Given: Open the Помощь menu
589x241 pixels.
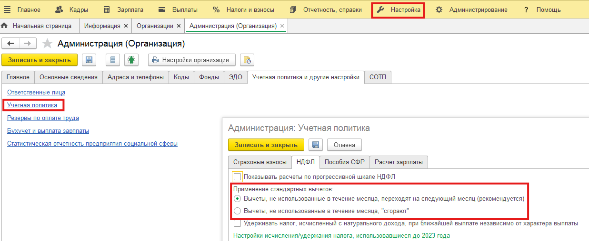Looking at the screenshot, I should tap(542, 9).
